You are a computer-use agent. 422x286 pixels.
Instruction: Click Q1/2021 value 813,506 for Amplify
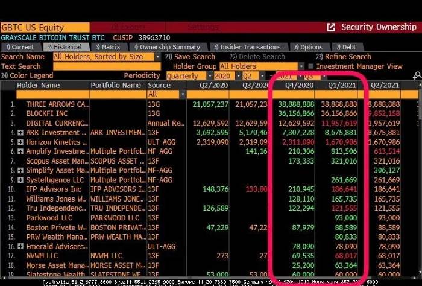(x=344, y=151)
